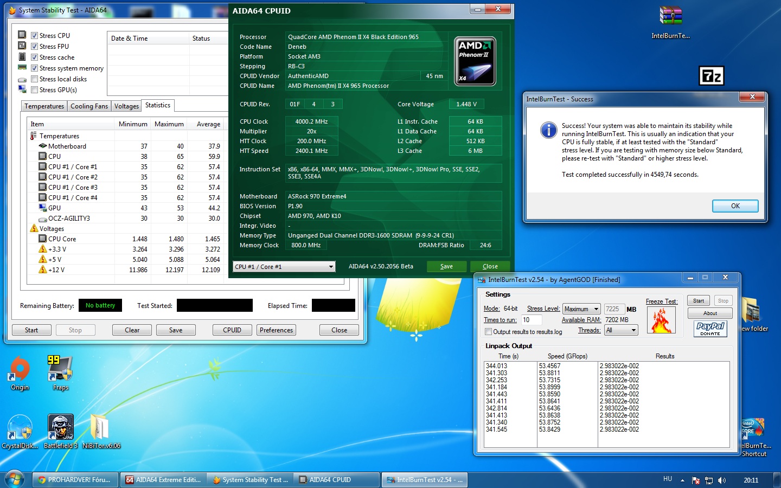Image resolution: width=781 pixels, height=488 pixels.
Task: Click the Times to run input field
Action: (x=532, y=320)
